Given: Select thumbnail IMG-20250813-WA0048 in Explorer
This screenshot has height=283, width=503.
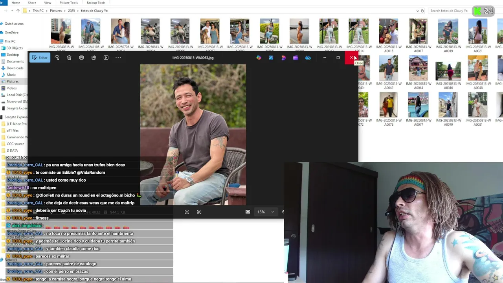Looking at the screenshot, I should (x=478, y=68).
